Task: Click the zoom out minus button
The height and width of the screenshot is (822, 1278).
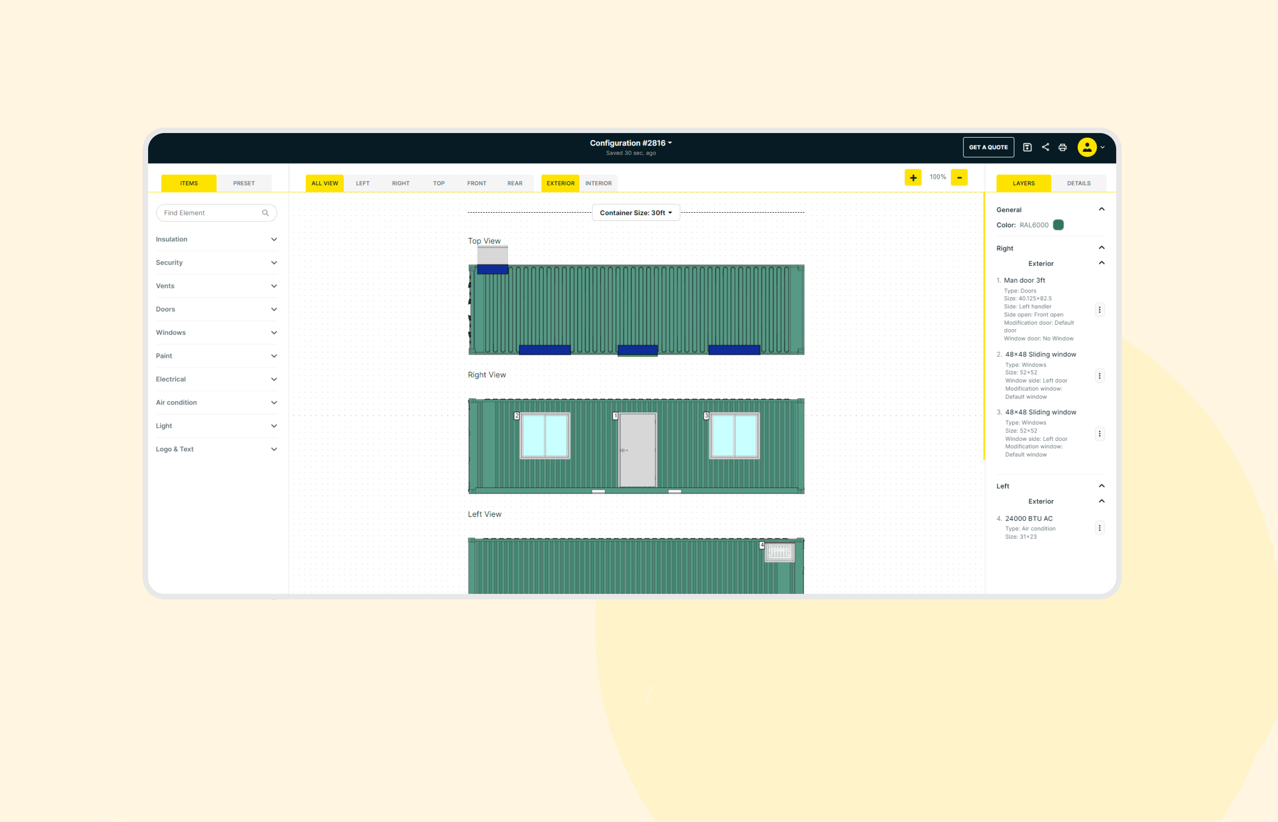Action: point(959,177)
